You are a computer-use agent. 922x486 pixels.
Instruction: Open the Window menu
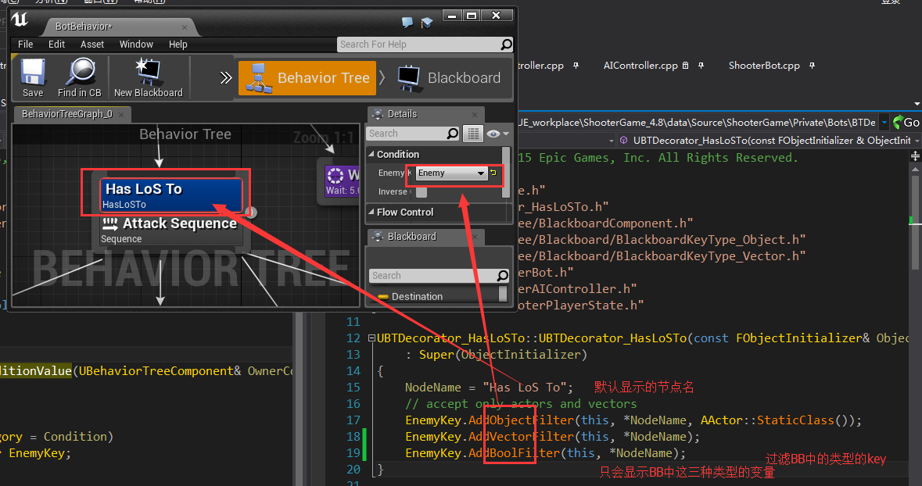tap(136, 44)
